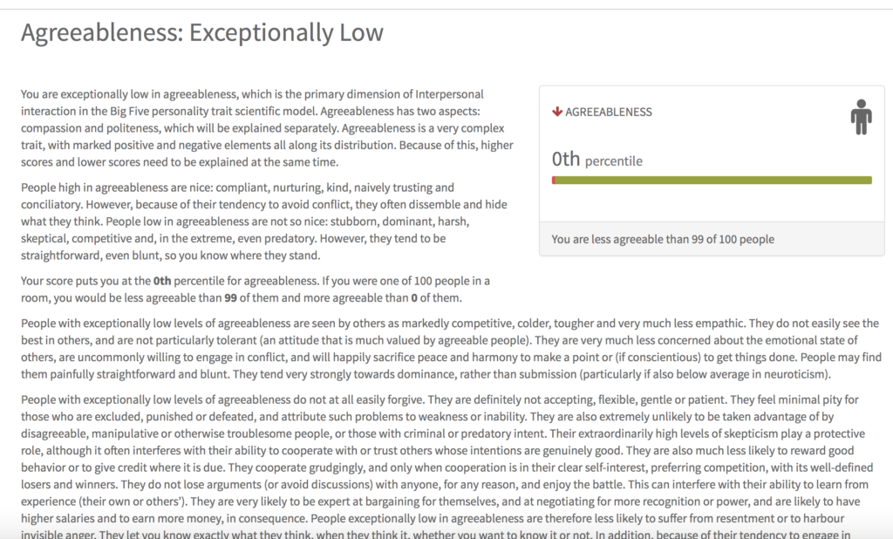This screenshot has width=893, height=539.
Task: Click the green percentile progress bar
Action: 712,180
